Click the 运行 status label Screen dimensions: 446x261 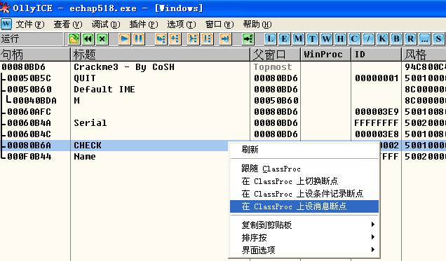point(11,38)
